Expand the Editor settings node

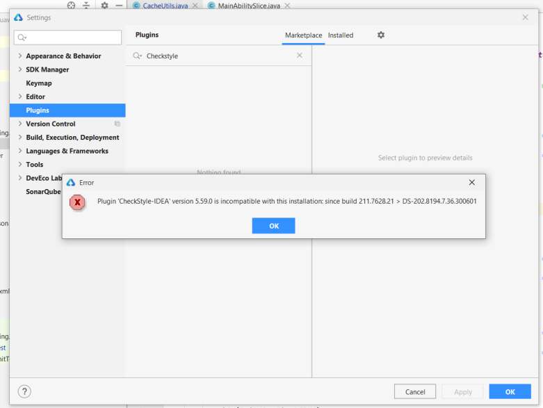pyautogui.click(x=20, y=97)
